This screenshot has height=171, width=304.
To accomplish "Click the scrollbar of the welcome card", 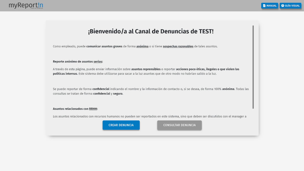I will (253, 66).
